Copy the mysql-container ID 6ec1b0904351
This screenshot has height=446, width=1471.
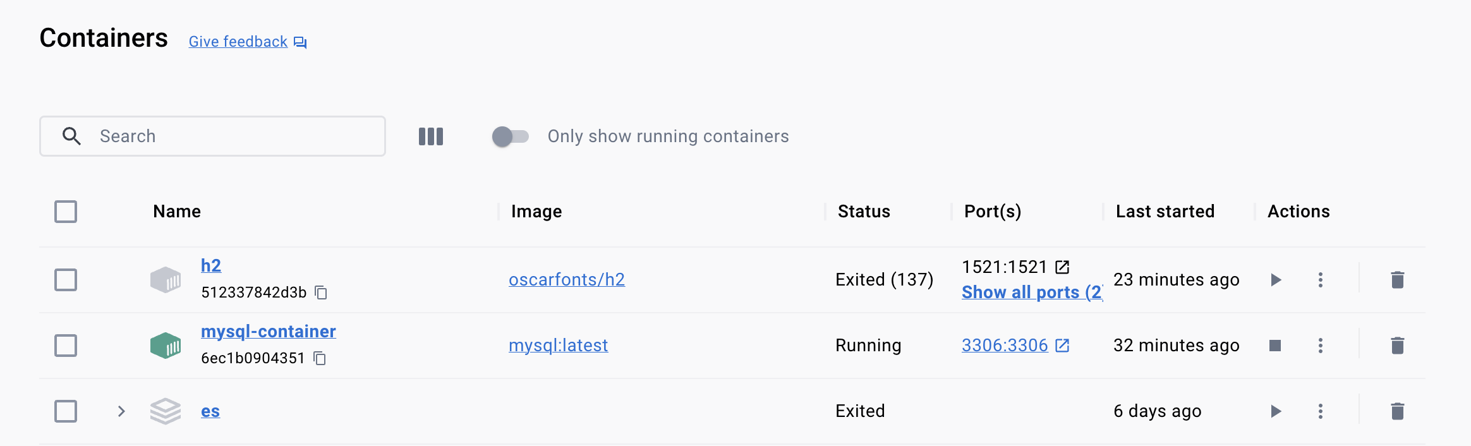[320, 358]
